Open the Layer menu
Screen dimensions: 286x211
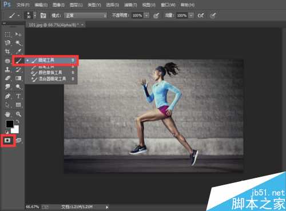pyautogui.click(x=76, y=5)
